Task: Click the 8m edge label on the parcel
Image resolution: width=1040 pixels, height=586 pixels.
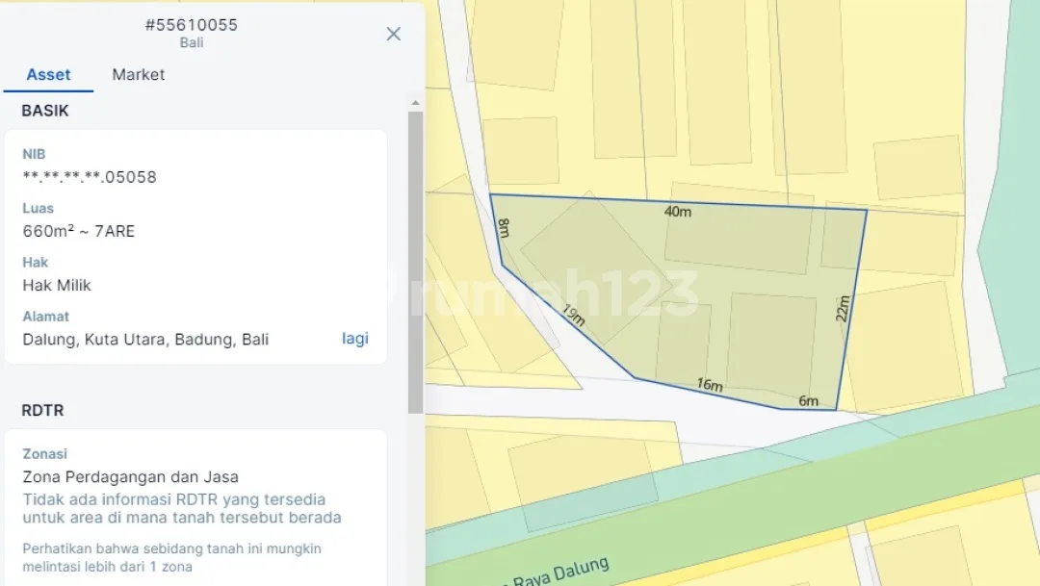Action: click(504, 227)
